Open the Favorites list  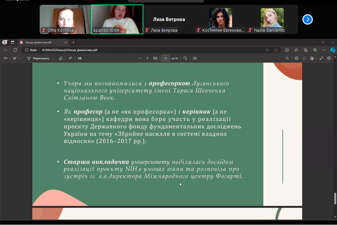[x=296, y=50]
